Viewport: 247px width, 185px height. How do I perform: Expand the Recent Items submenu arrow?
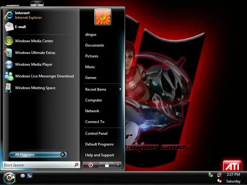pos(120,89)
